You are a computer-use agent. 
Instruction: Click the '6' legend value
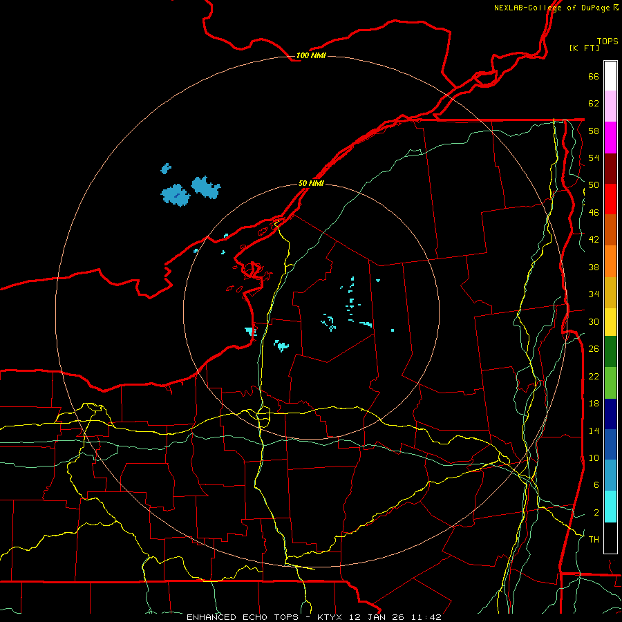(x=596, y=485)
